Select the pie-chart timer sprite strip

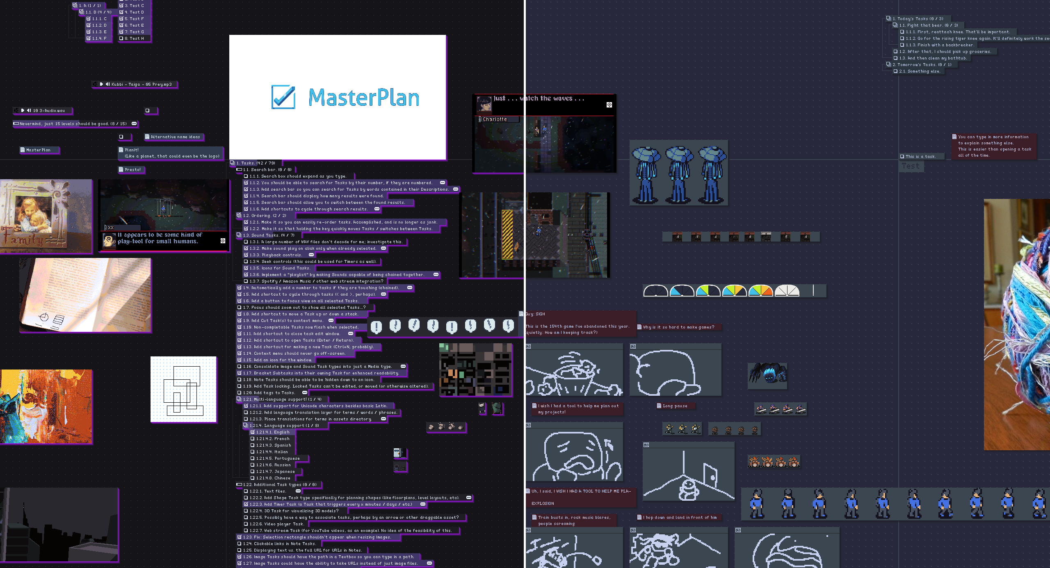735,291
